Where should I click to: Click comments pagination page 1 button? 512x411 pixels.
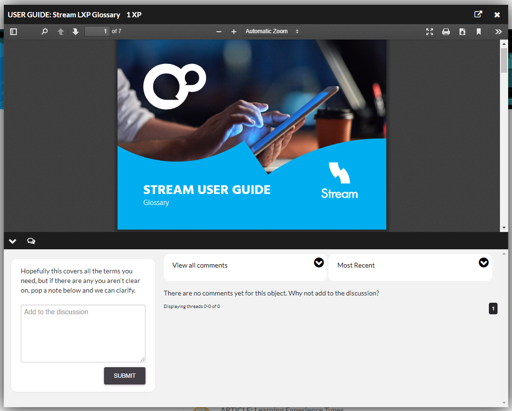pos(493,308)
